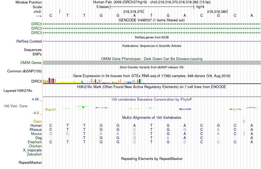
Task: Click the 100 Vert. Cons label
Action: pos(15,106)
